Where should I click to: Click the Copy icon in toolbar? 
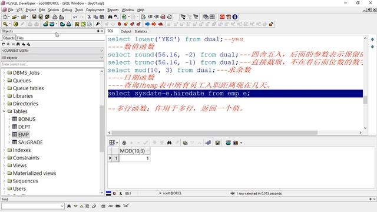[x=95, y=17]
